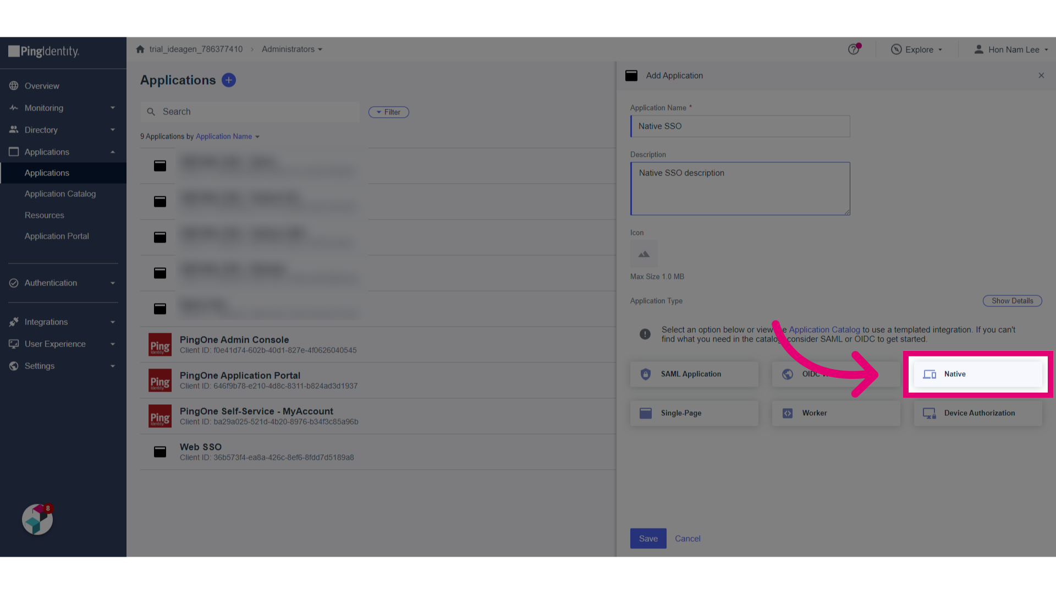Click the PingOne Admin Console Ping logo
Screen dimensions: 1056x594
[x=160, y=345]
